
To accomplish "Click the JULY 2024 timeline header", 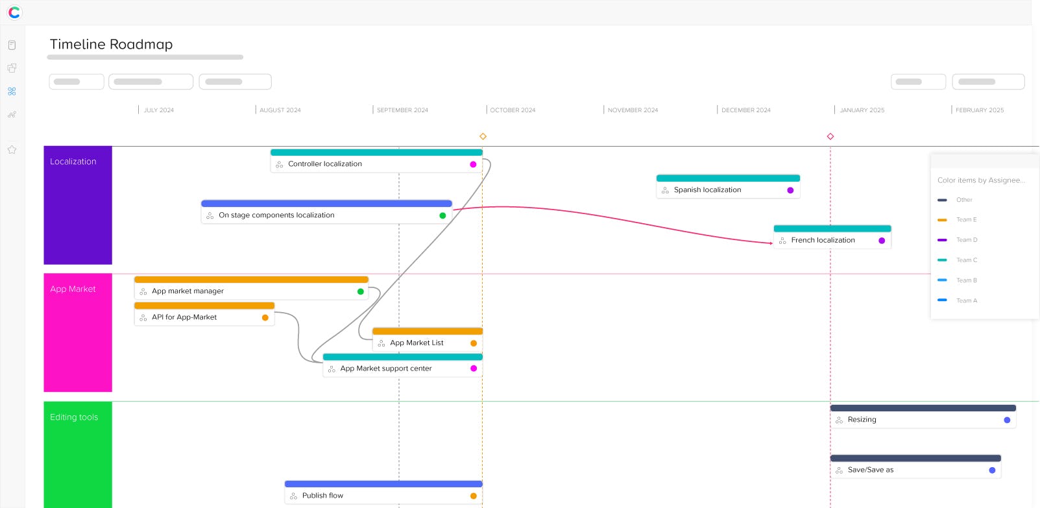I will 159,110.
